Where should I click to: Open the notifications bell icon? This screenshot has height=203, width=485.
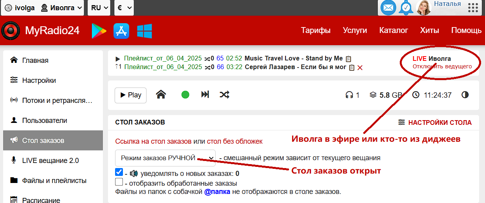406,7
